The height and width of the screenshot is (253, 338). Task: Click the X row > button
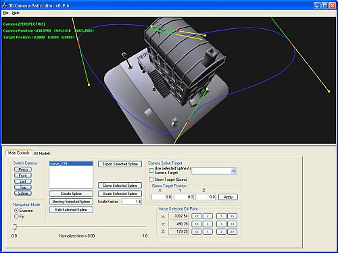coord(221,217)
